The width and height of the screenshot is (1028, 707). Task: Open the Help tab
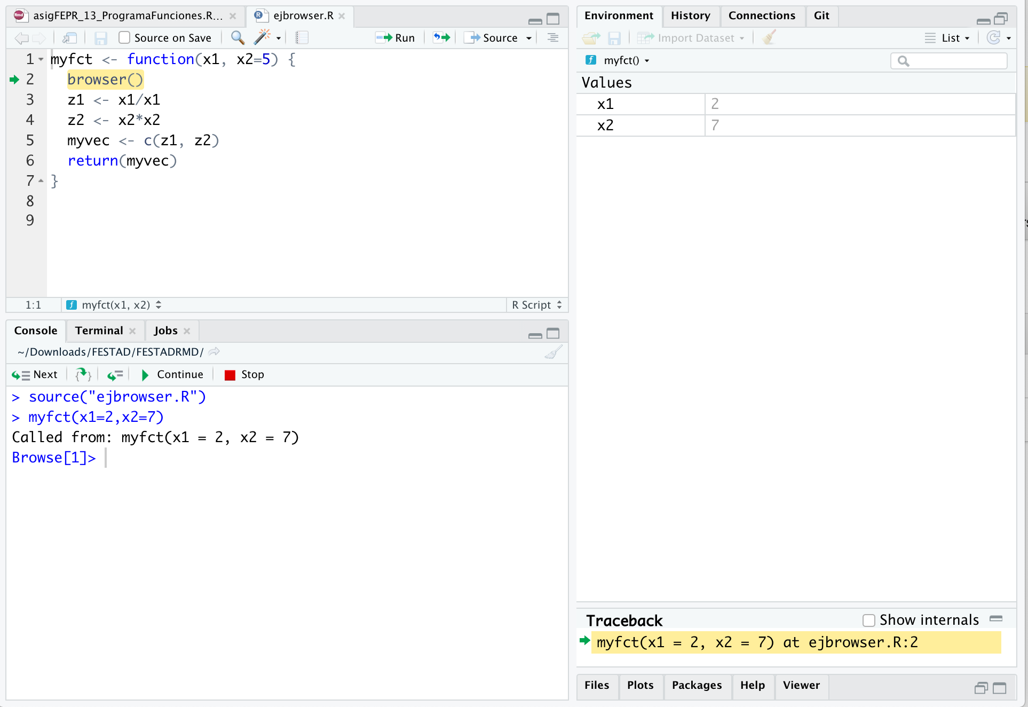coord(753,685)
